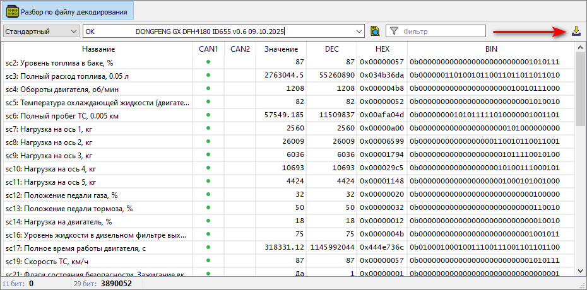Click the green CAN1 dot for sc6 row
The height and width of the screenshot is (290, 587).
[208, 115]
